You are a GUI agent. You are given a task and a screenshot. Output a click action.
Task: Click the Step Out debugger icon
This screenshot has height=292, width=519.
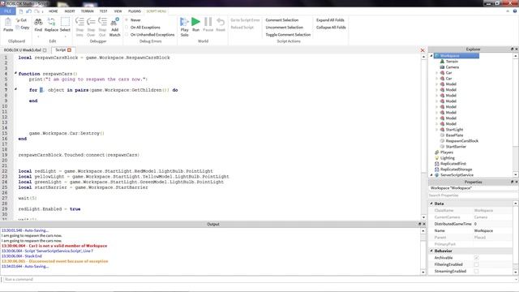tap(102, 22)
